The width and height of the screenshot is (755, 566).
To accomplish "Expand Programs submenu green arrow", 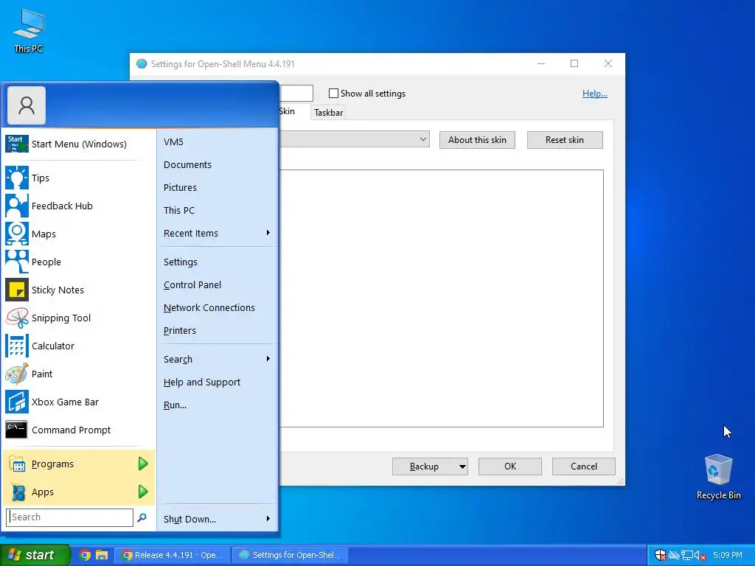I will tap(143, 464).
